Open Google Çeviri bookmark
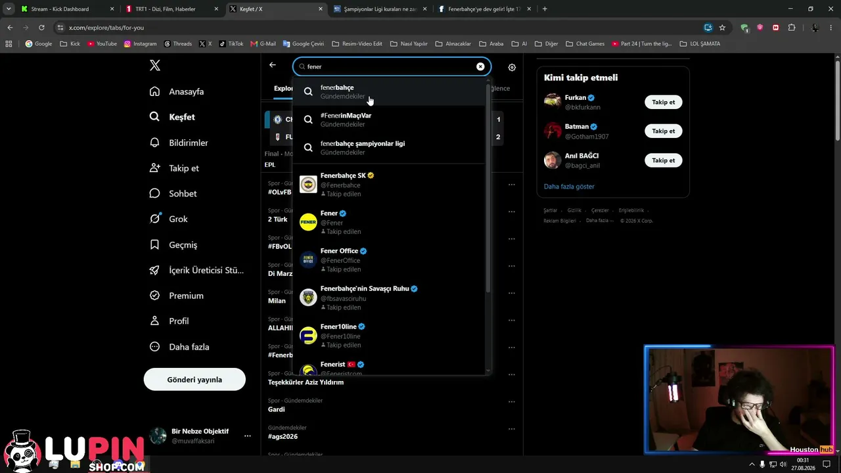The image size is (841, 473). [x=304, y=44]
